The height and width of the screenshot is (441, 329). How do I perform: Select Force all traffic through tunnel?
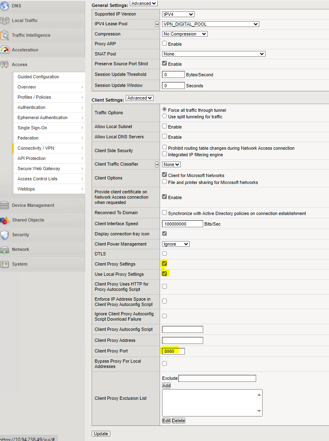[164, 109]
